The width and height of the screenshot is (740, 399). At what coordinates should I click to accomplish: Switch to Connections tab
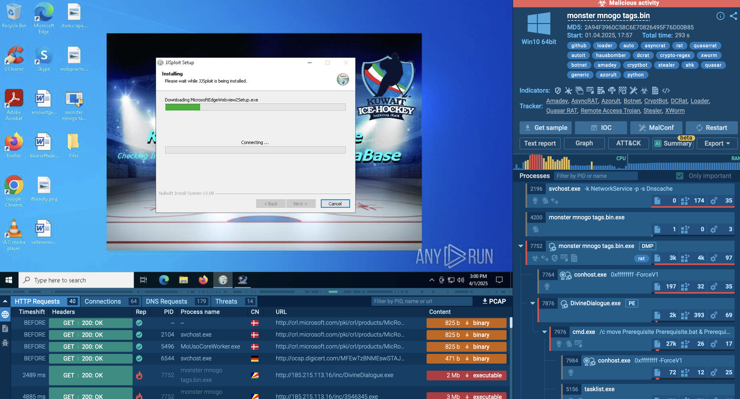111,301
